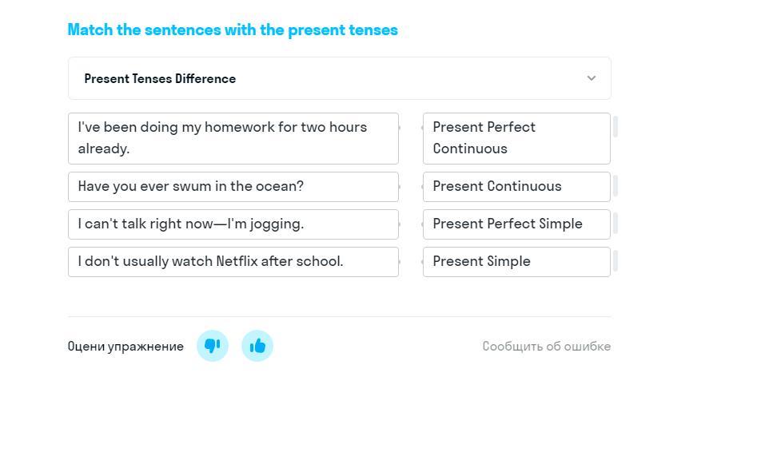Grab the handle beside Present Continuous

click(x=616, y=186)
